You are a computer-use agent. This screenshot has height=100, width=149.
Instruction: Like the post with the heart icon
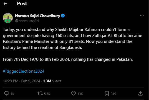click(74, 93)
